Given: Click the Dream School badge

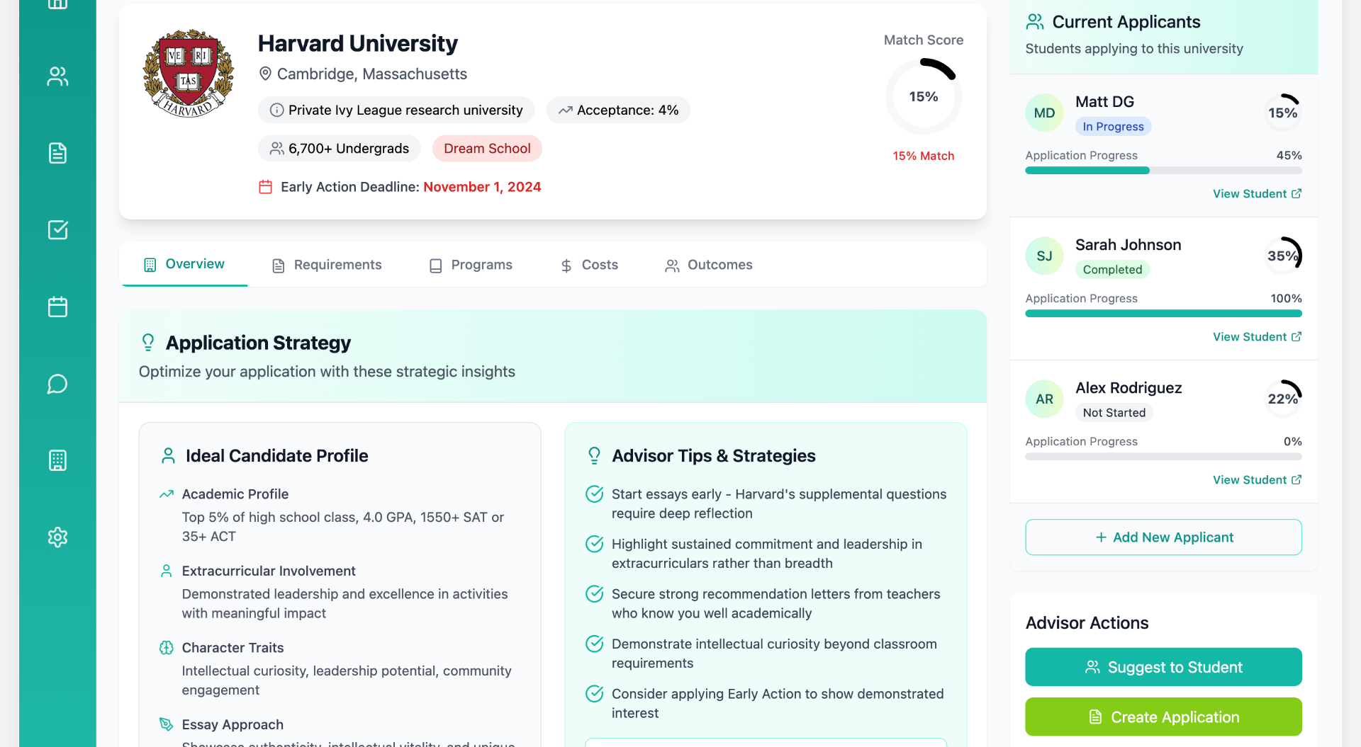Looking at the screenshot, I should 487,149.
